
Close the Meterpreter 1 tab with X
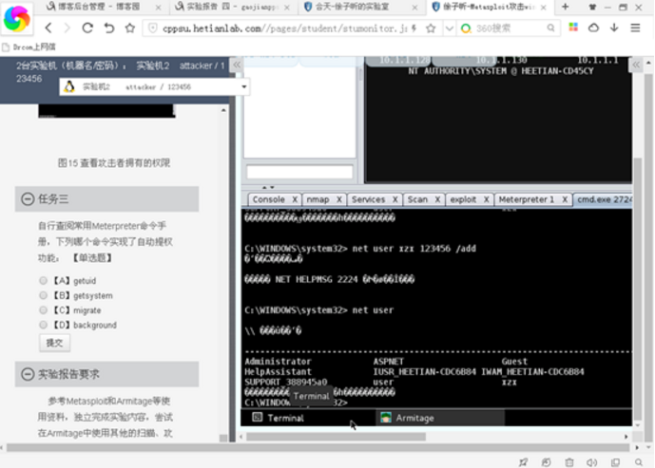(x=565, y=199)
